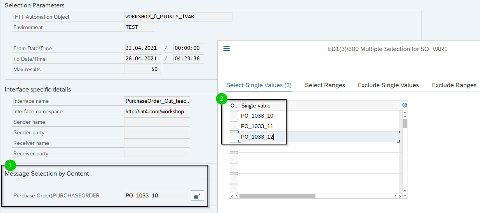The height and width of the screenshot is (213, 480).
Task: Click green step marker number 2
Action: coord(221,99)
